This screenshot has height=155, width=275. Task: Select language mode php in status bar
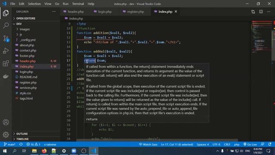point(237,145)
